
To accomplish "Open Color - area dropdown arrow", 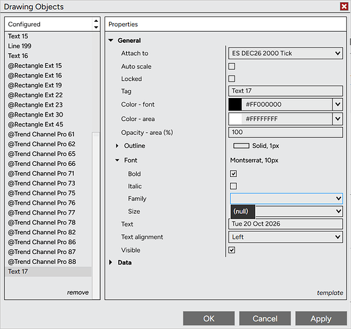I will pos(338,119).
